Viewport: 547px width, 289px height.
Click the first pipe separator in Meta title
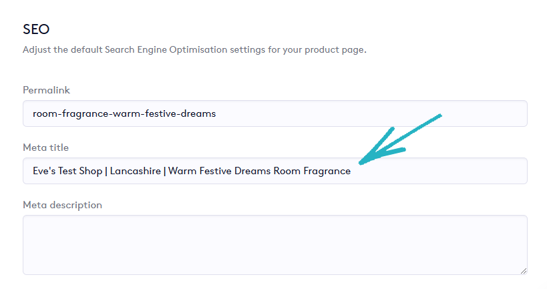[x=106, y=171]
